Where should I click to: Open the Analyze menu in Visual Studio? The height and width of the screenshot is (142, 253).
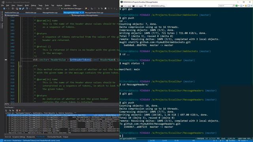pyautogui.click(x=59, y=6)
